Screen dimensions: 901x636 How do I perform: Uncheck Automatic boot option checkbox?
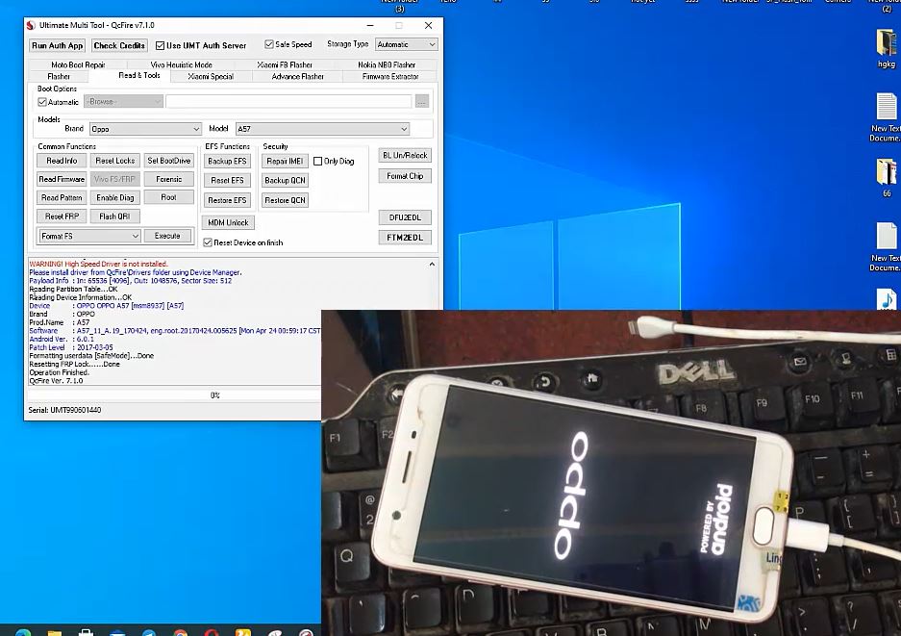point(42,102)
